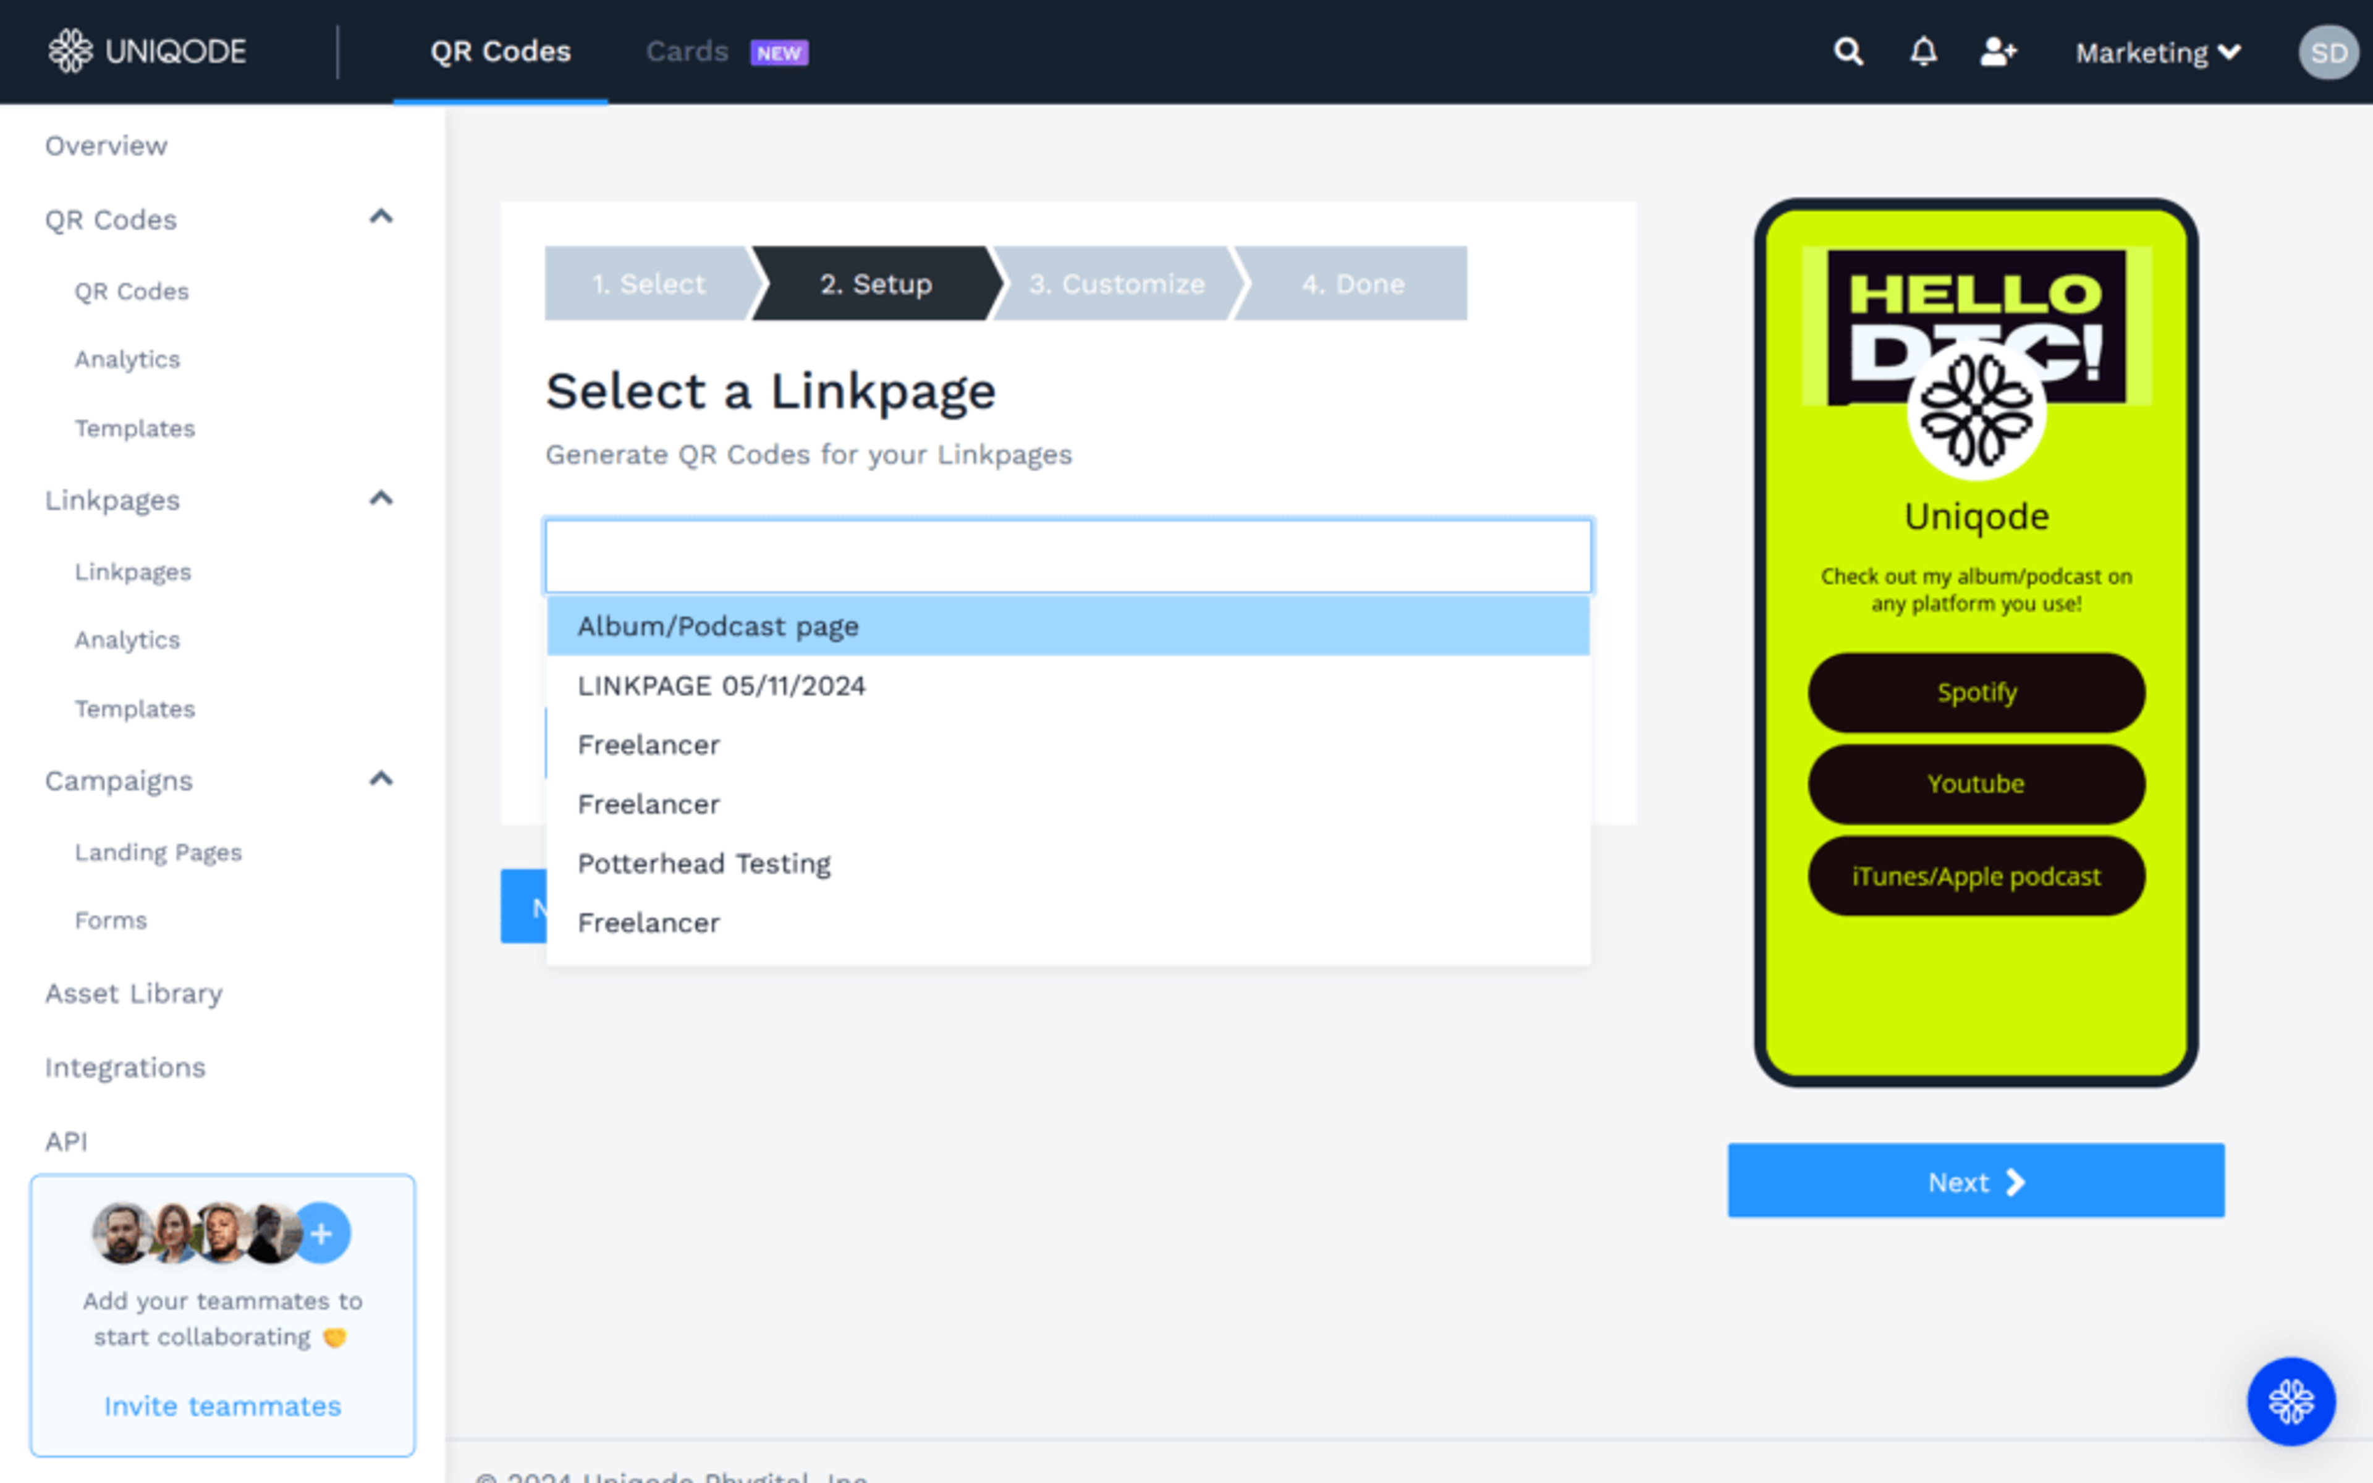This screenshot has width=2373, height=1483.
Task: Go to step 1. Select
Action: pos(649,284)
